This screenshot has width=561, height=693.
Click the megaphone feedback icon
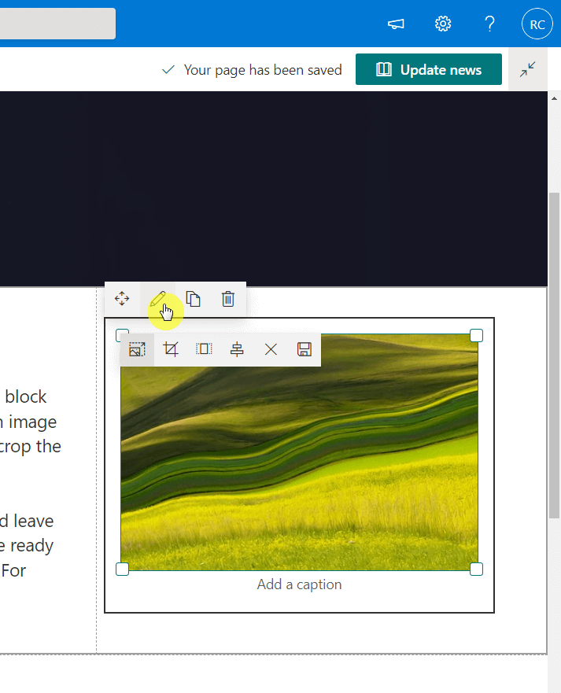(396, 24)
